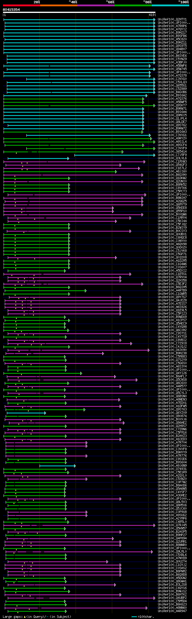Open hit UniRef100_A7R8P6
Image resolution: width=192 pixels, height=619 pixels.
(172, 26)
